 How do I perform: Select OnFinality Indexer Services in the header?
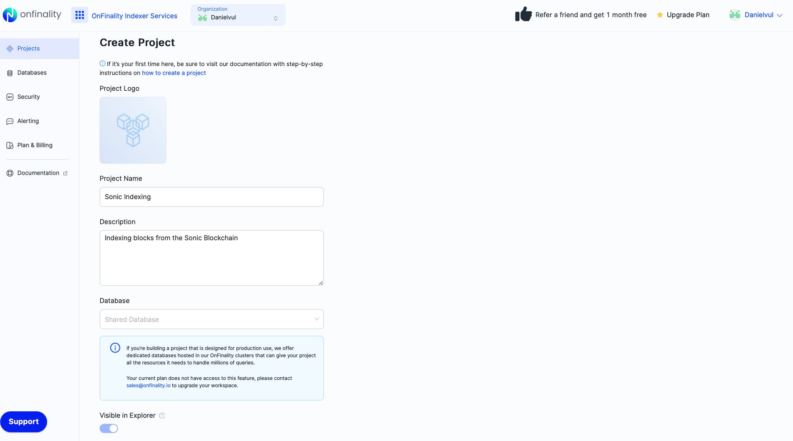[x=134, y=16]
